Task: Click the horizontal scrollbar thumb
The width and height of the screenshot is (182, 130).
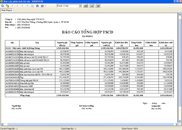Action: pos(90,124)
